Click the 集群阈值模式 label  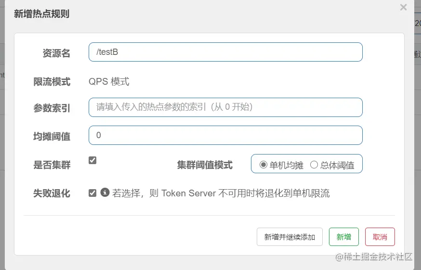[x=205, y=165]
